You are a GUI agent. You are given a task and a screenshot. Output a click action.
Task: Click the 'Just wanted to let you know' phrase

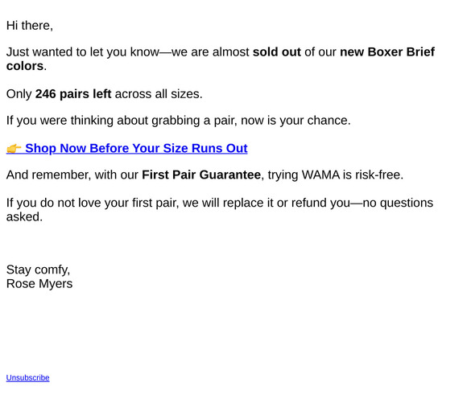tap(83, 51)
